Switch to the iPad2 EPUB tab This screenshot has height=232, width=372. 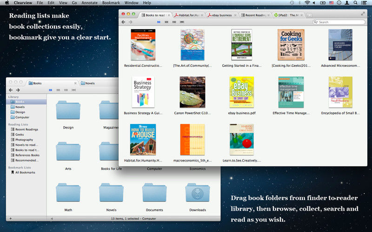(288, 15)
